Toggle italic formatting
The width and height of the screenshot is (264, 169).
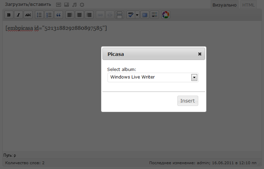[x=18, y=15]
